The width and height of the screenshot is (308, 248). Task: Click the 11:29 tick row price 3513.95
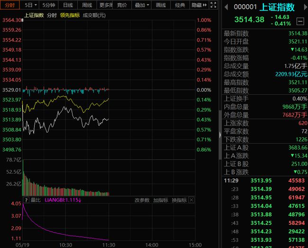pos(261,180)
